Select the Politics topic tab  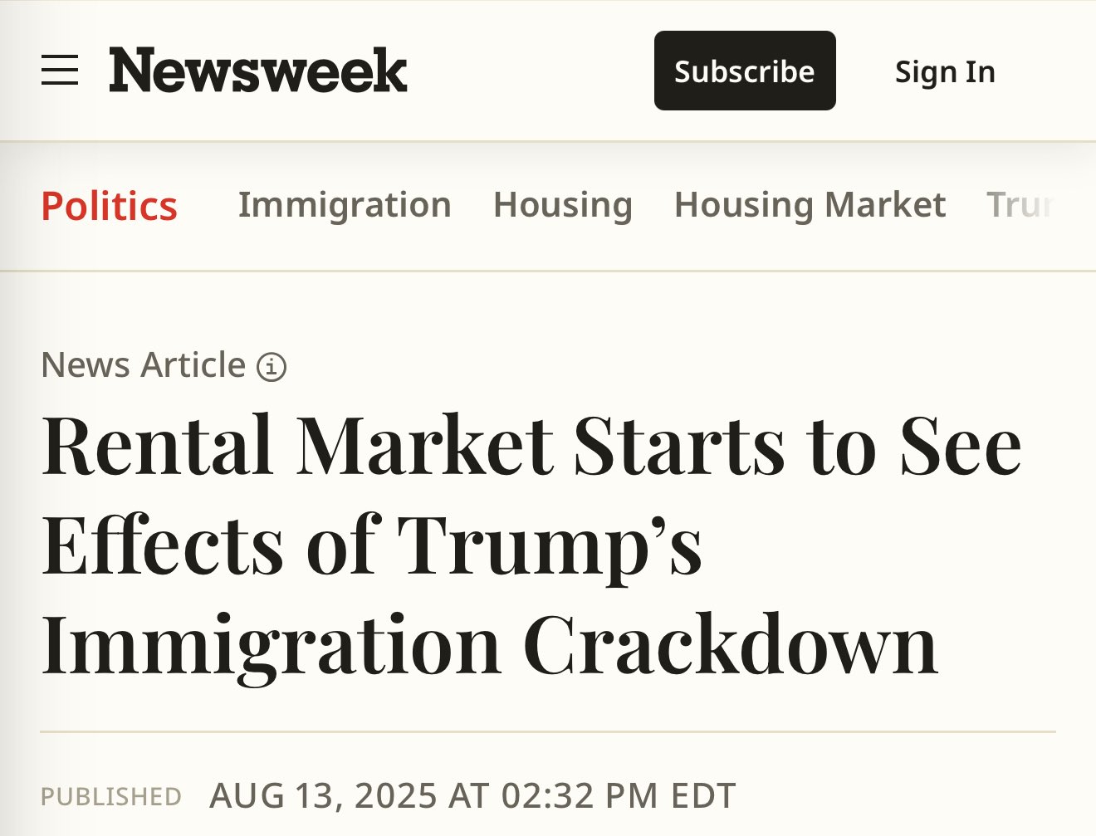point(109,206)
